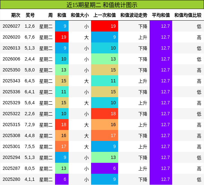
Task: Click winning numbers 1,2,6
Action: (x=30, y=26)
